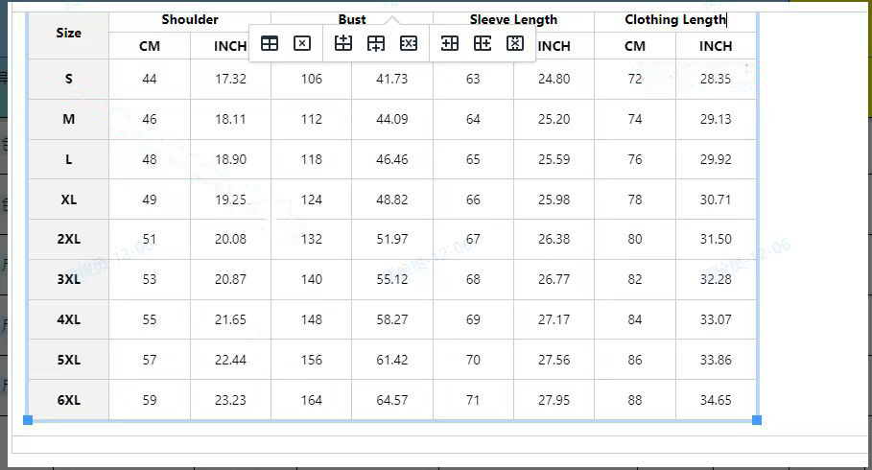Screen dimensions: 872x470
Task: Insert a column right via toolbar icon
Action: [483, 43]
